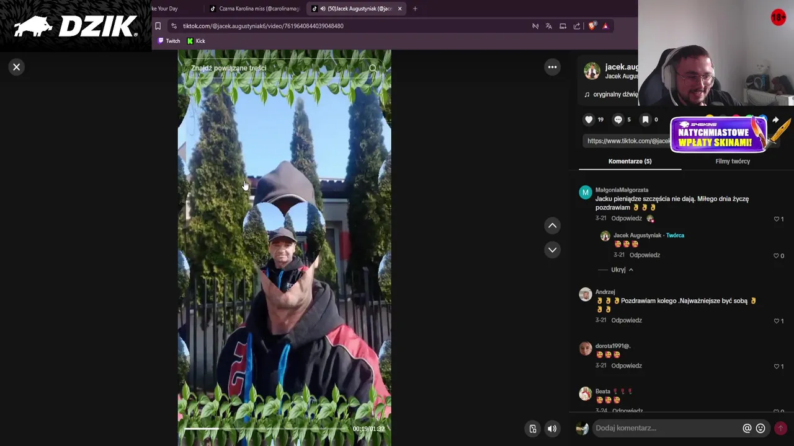Screen dimensions: 794x446
Task: Open the emoji picker smiley icon
Action: (x=761, y=428)
